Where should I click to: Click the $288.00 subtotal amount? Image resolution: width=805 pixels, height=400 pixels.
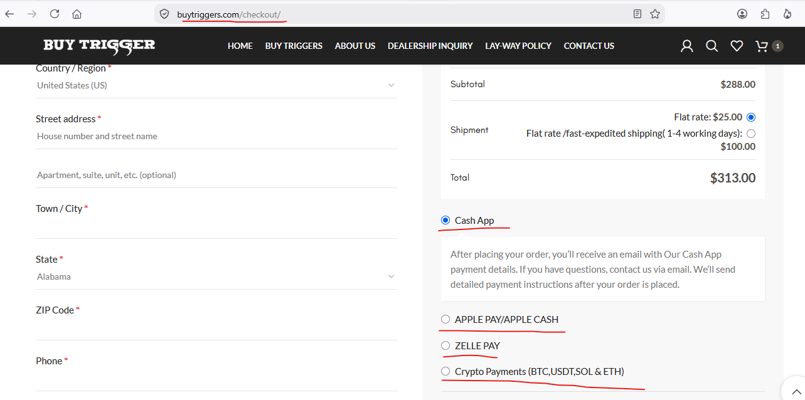pos(738,84)
